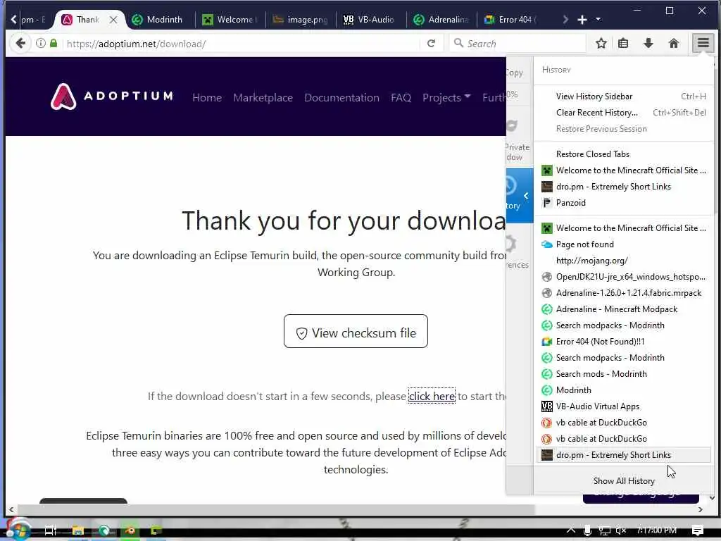List all tabs dropdown arrow
Screen dimensions: 721x541
pos(598,19)
